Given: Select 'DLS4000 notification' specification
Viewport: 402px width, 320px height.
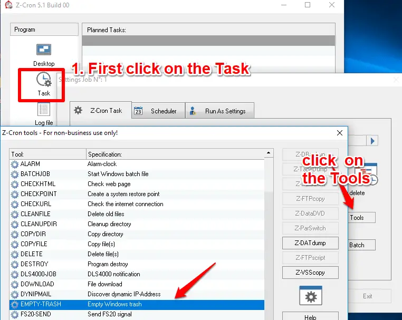Looking at the screenshot, I should (114, 274).
